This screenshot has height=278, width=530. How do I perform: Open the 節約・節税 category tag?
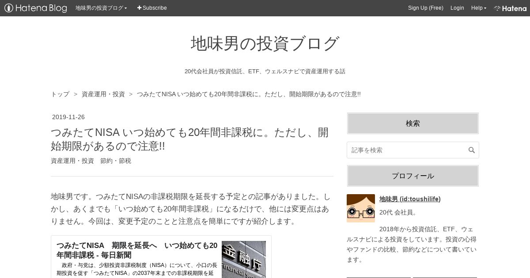(116, 161)
